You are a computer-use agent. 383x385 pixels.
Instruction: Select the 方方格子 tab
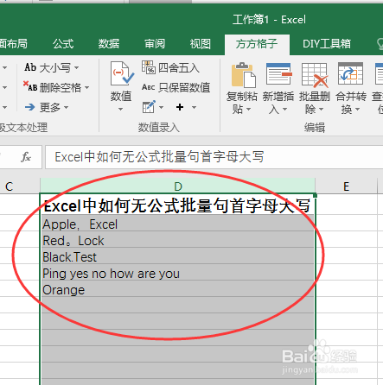257,44
